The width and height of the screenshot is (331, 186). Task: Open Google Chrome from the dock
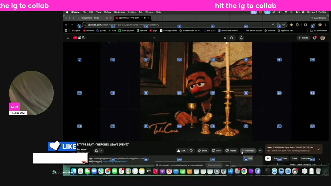[x=244, y=171]
